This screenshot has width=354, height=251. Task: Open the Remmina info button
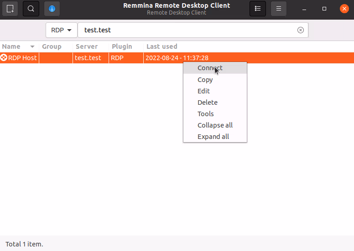[52, 9]
